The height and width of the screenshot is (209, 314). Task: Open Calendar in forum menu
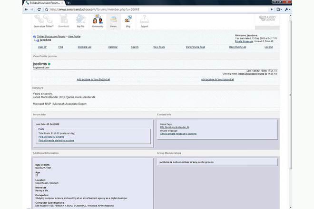[x=113, y=47]
